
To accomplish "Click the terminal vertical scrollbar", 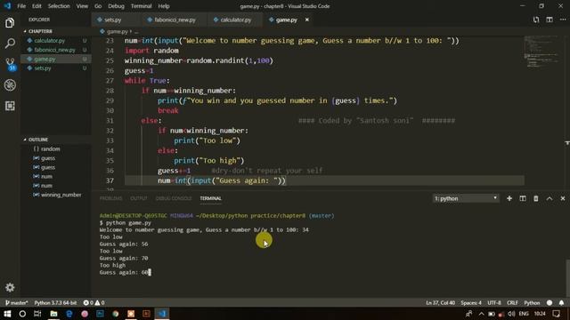I will (567, 277).
